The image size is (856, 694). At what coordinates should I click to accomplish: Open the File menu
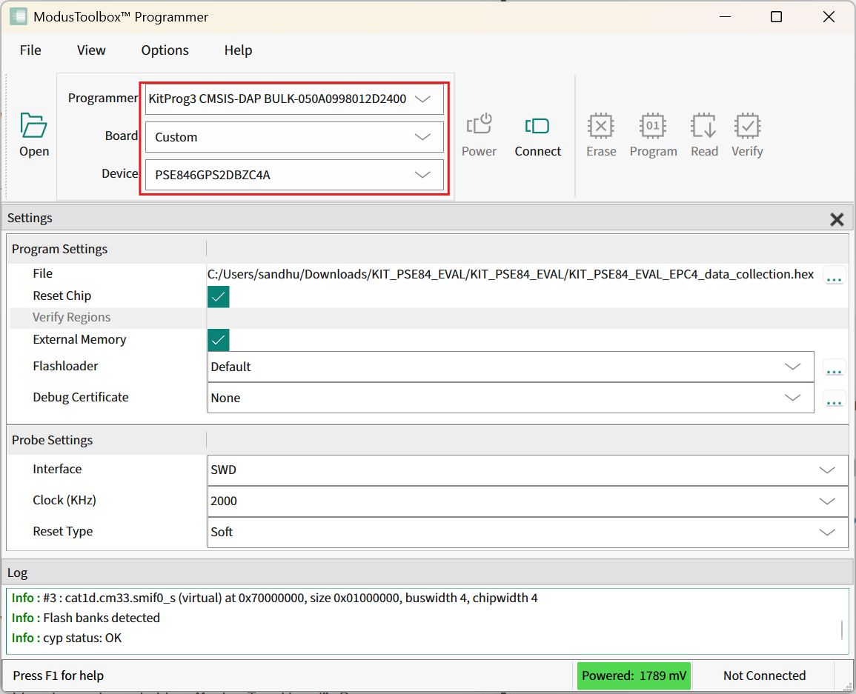click(x=30, y=50)
